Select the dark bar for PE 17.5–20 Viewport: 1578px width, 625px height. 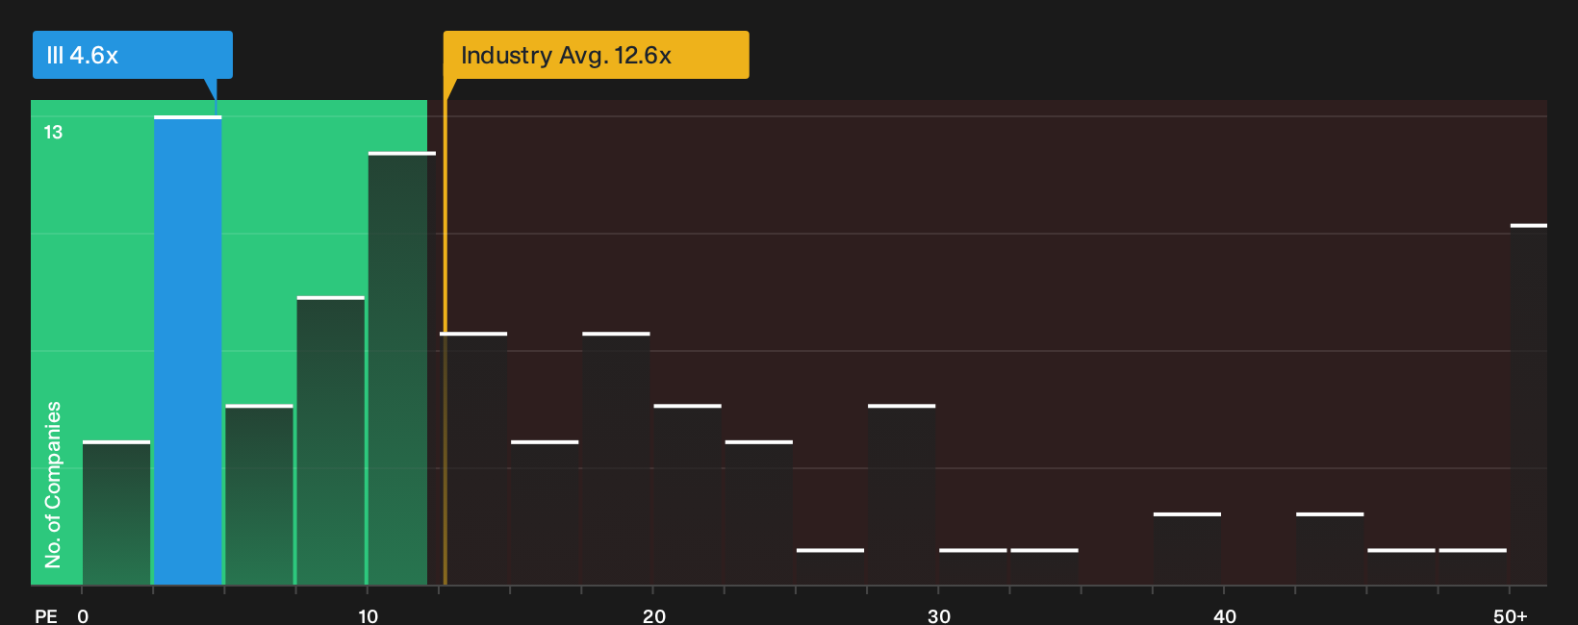coord(616,459)
